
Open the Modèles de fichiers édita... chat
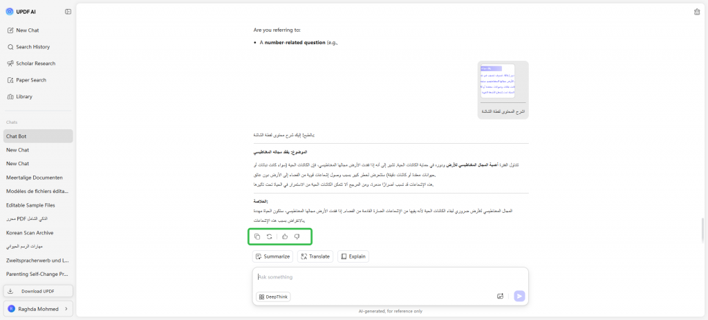pos(38,191)
